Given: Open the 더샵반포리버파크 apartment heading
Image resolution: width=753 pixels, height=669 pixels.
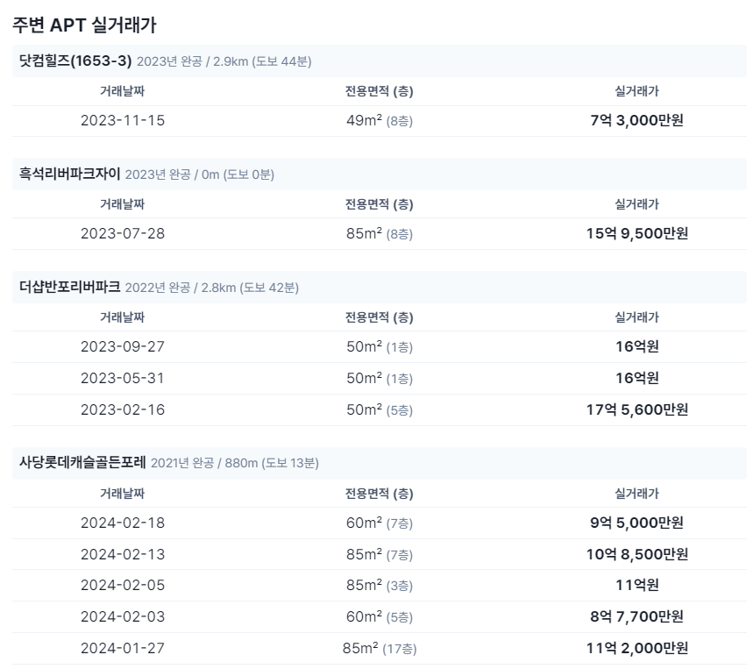Looking at the screenshot, I should 69,288.
